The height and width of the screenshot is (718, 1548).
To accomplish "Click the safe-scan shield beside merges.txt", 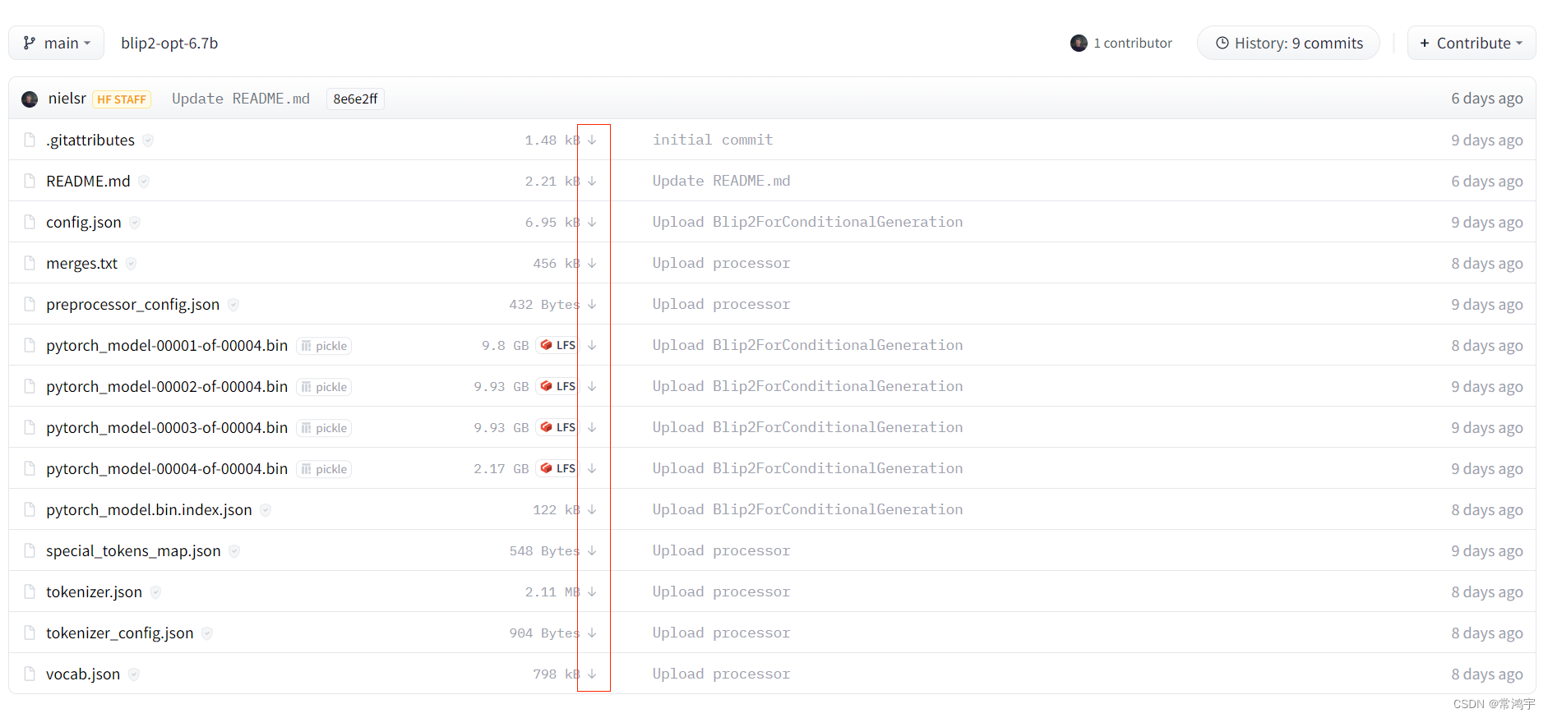I will pos(131,264).
